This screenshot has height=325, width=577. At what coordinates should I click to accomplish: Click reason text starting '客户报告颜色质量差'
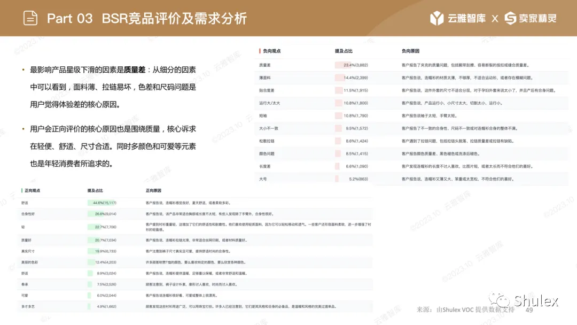tap(440, 154)
